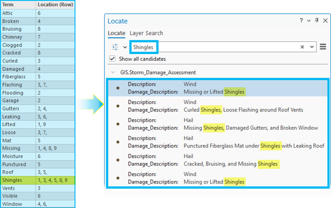Open the locator settings sliders icon
The image size is (331, 208).
point(115,47)
